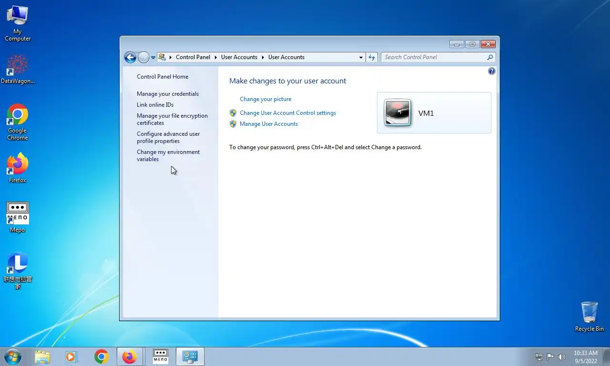Viewport: 610px width, 366px height.
Task: Click Change your picture link
Action: pos(265,99)
